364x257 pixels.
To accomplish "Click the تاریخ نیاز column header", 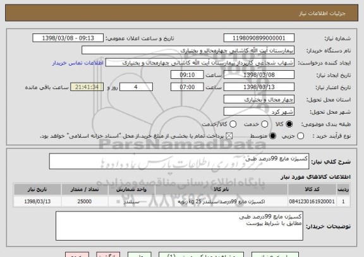I will (37, 189).
